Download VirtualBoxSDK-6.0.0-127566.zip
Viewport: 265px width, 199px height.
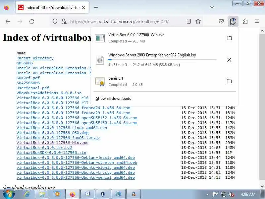[51, 153]
